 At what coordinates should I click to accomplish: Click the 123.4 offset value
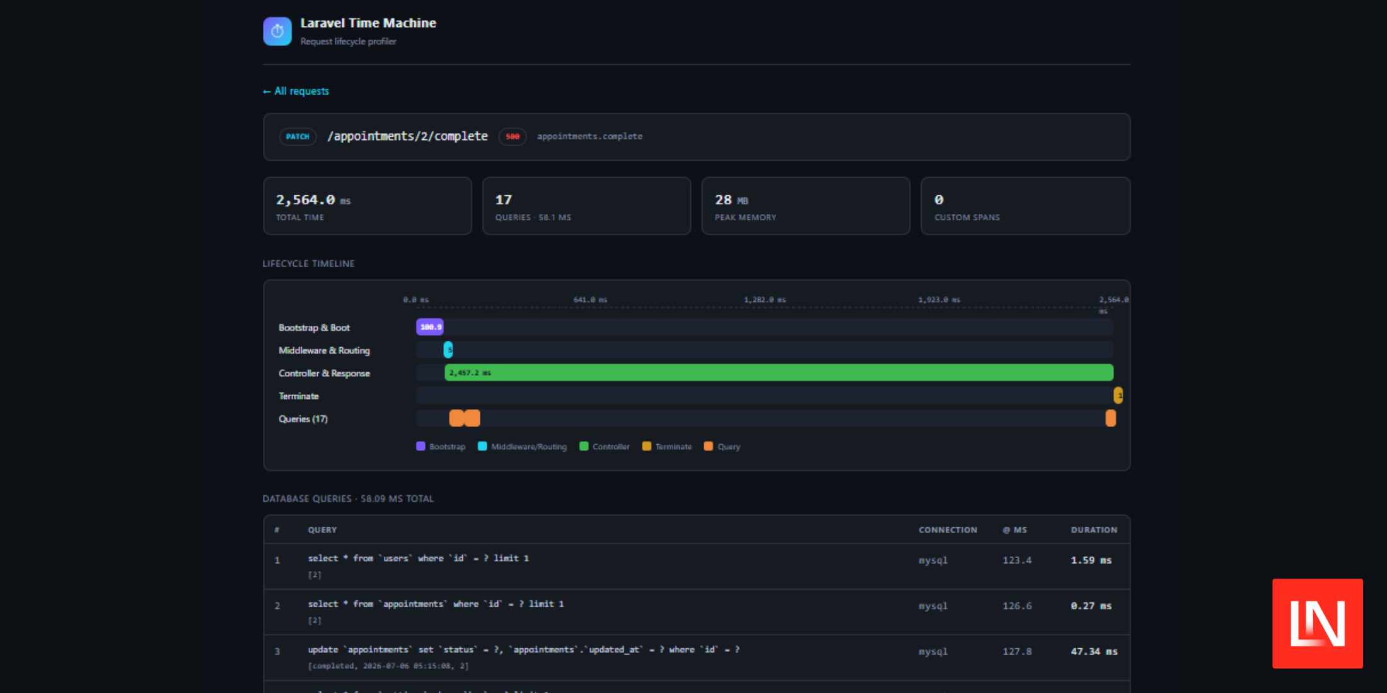(1017, 560)
